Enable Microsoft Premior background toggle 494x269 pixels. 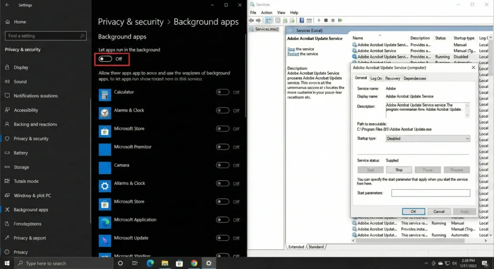point(222,147)
